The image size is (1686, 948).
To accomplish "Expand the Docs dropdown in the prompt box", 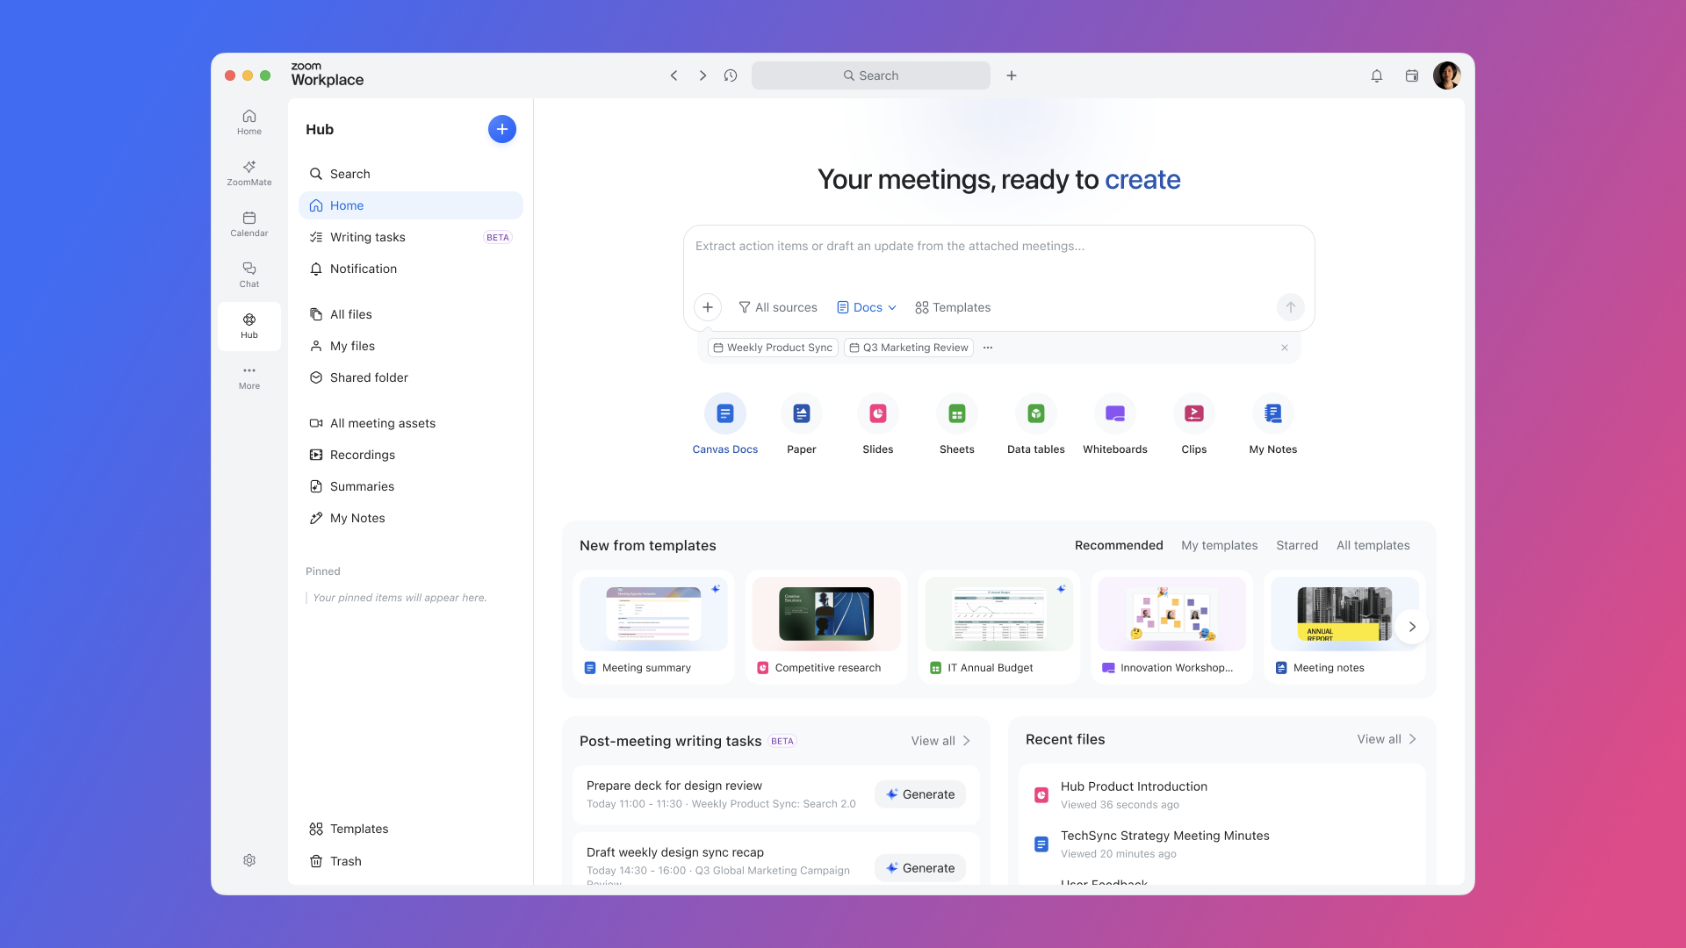I will tap(866, 307).
